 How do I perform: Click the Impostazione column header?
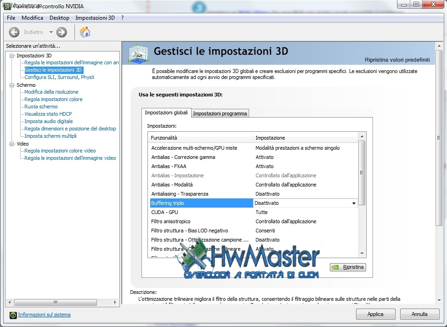click(306, 138)
